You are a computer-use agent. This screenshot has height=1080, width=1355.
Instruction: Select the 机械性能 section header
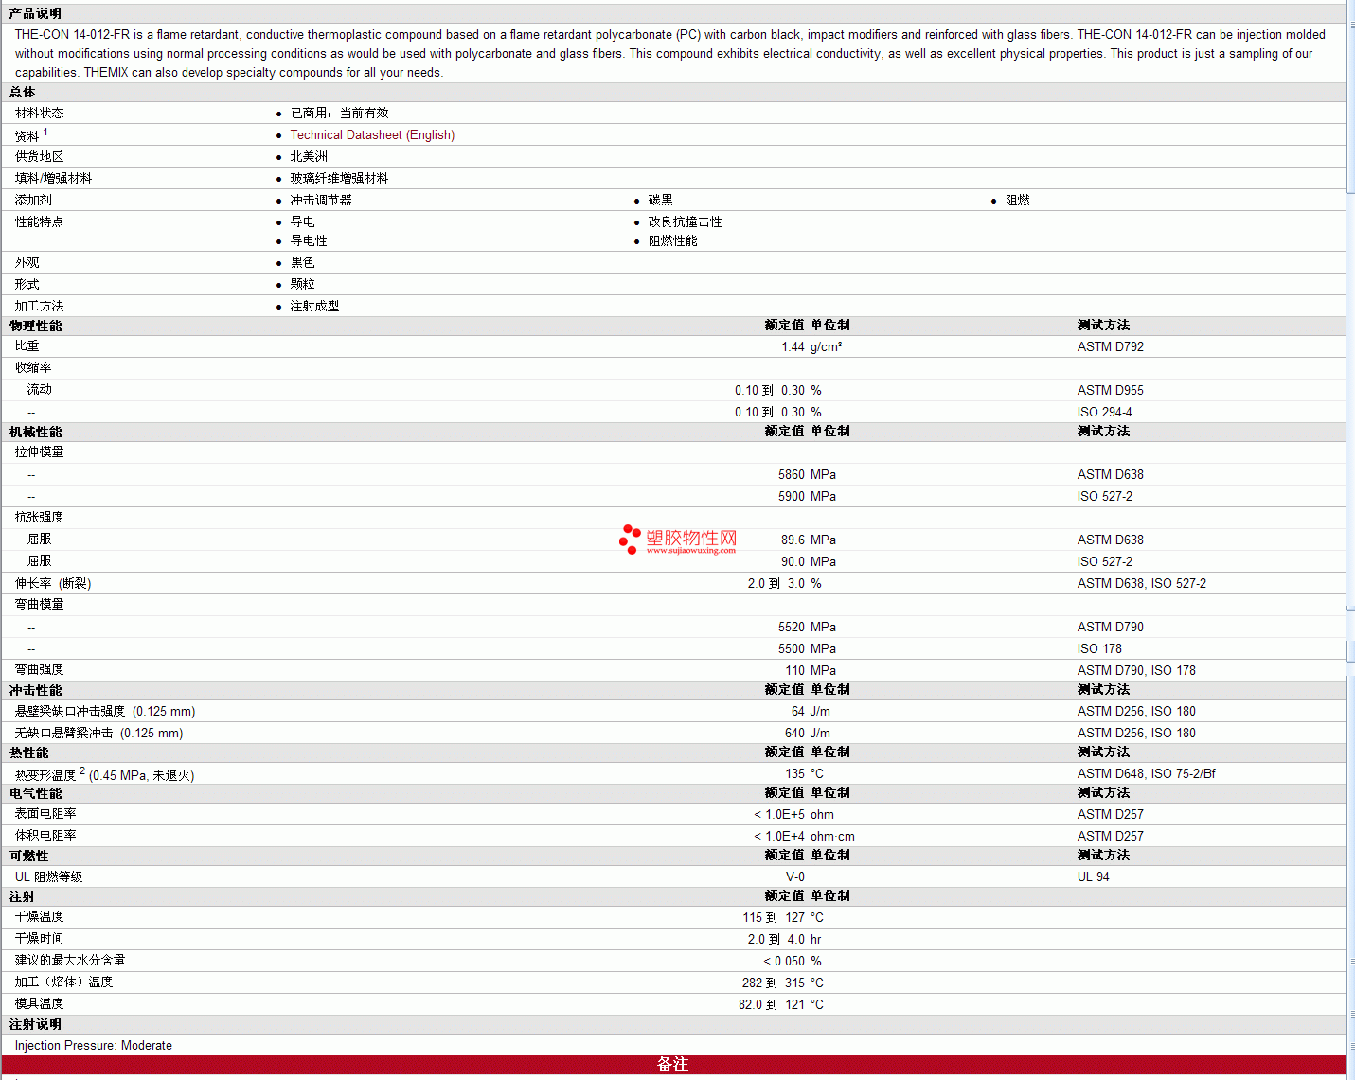(x=35, y=432)
